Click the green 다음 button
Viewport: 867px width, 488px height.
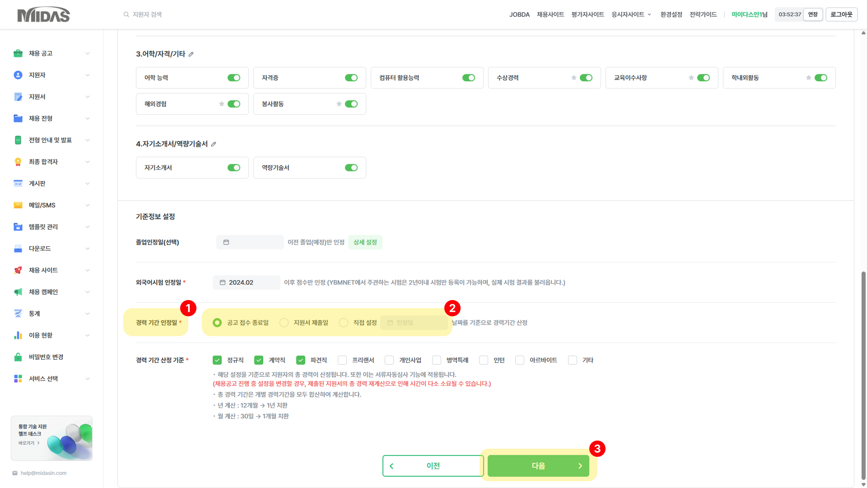[538, 466]
